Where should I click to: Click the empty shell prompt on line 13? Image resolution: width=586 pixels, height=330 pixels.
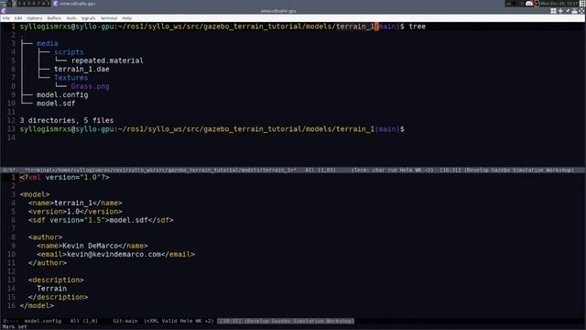click(212, 129)
